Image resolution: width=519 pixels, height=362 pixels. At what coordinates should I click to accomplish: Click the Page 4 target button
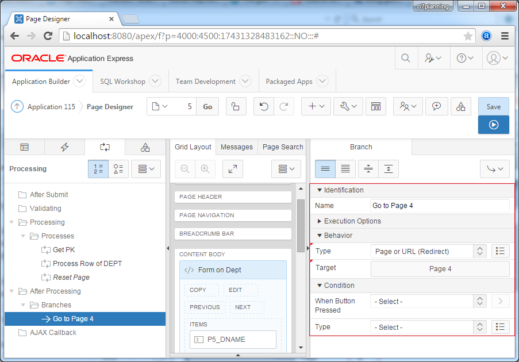coord(440,269)
